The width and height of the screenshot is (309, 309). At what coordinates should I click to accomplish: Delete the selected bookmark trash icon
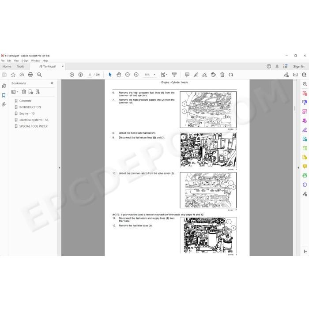click(24, 92)
